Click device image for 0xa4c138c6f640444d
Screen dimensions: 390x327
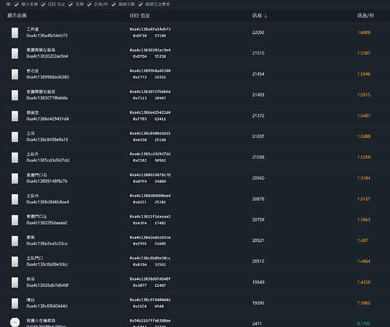click(x=15, y=303)
